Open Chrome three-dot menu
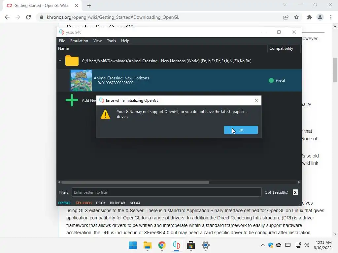The image size is (338, 253). tap(331, 17)
